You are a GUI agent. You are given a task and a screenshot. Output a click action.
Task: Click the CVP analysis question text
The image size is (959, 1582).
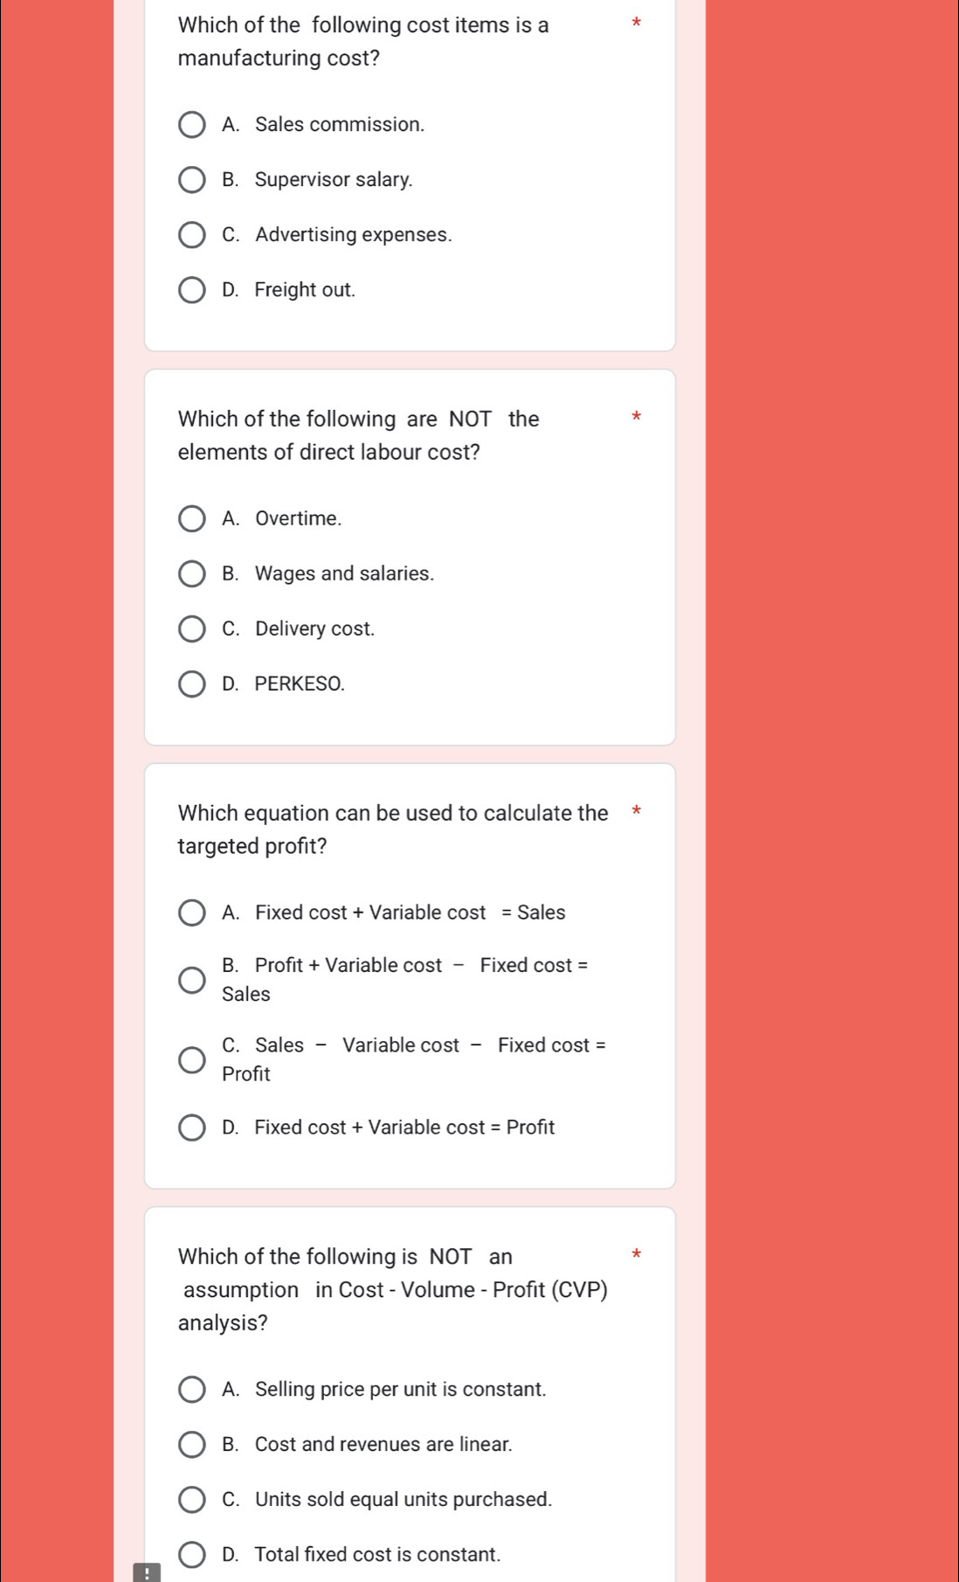click(x=392, y=1289)
